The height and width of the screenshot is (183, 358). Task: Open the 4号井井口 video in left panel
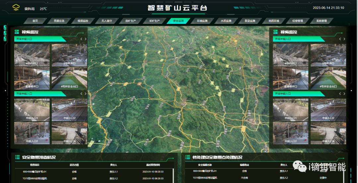pos(32,55)
